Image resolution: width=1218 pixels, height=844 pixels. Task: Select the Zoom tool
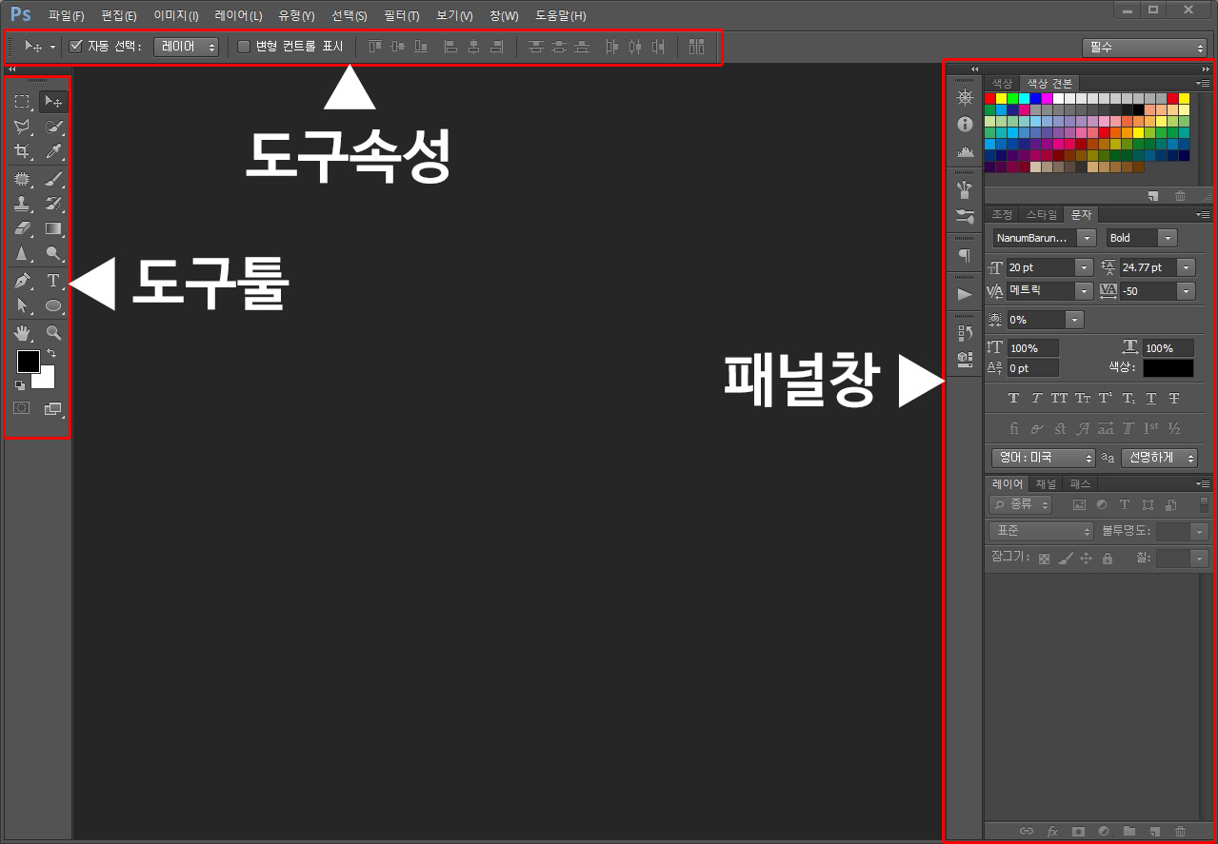click(53, 333)
